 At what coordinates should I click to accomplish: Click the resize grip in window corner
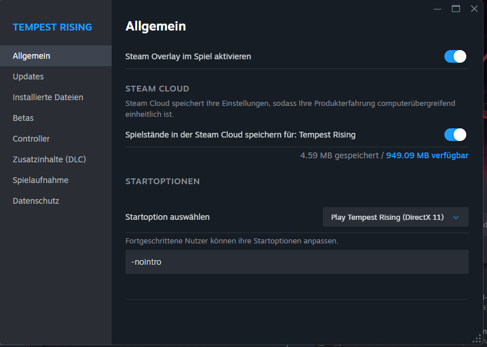point(477,339)
